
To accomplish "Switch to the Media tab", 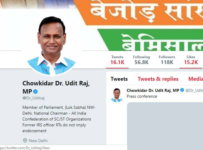I will (196, 79).
